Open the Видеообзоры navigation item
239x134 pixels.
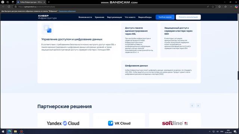pyautogui.click(x=145, y=17)
